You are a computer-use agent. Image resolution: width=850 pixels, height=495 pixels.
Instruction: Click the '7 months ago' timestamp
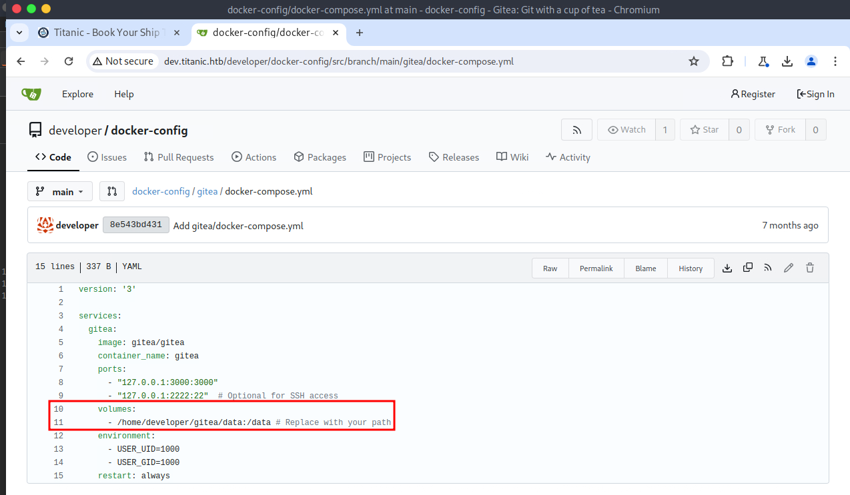click(790, 225)
